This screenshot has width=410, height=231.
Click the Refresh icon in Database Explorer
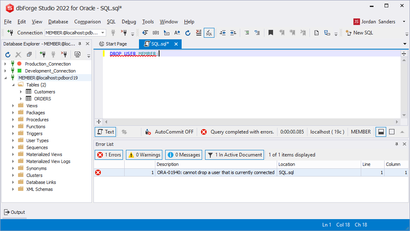coord(8,54)
